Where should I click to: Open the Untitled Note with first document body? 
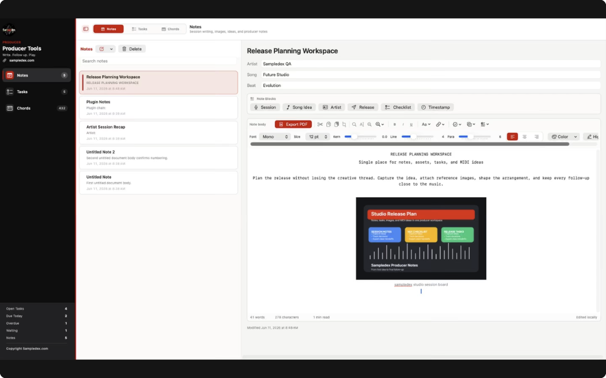tap(158, 183)
